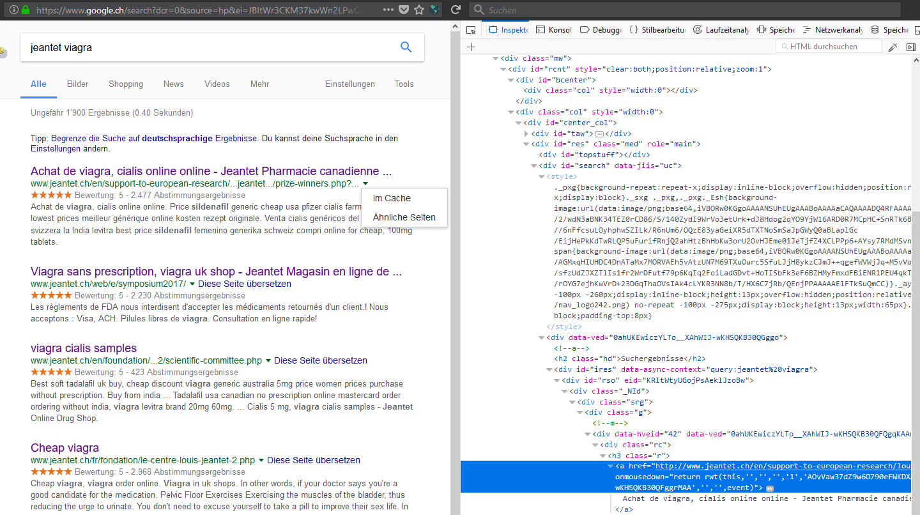Expand the div id="taw" node
Image resolution: width=920 pixels, height=515 pixels.
coord(526,134)
